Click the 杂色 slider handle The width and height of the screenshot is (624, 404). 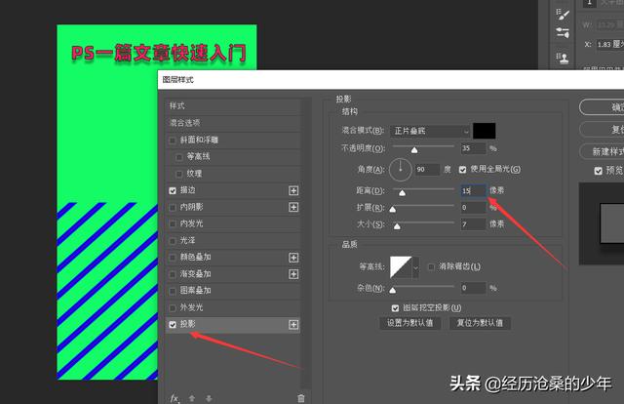click(393, 290)
